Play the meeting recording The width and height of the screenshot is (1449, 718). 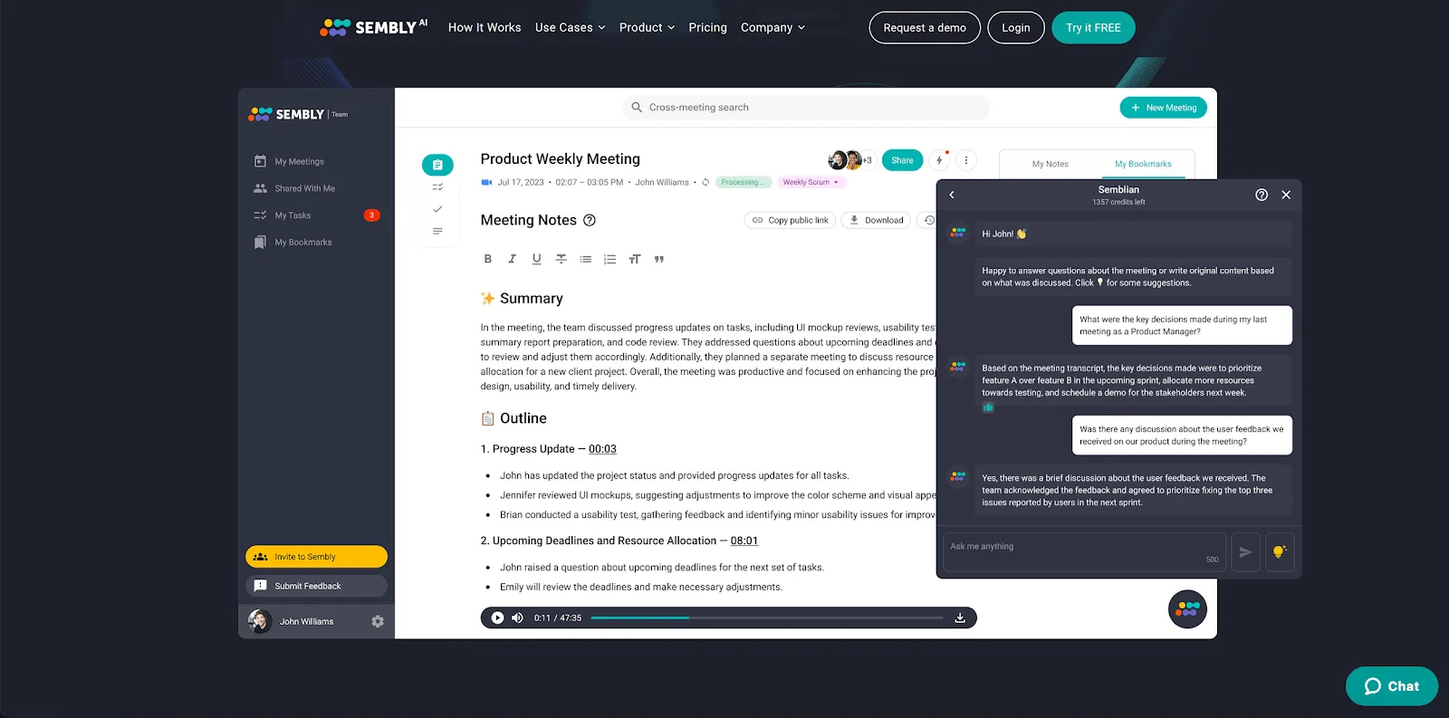pyautogui.click(x=497, y=617)
